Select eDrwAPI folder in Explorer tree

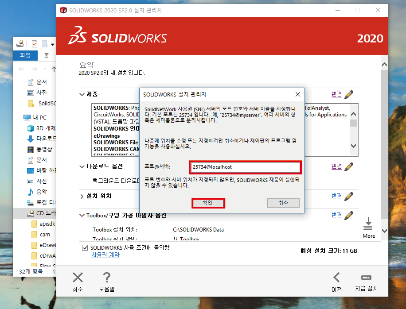[43, 256]
